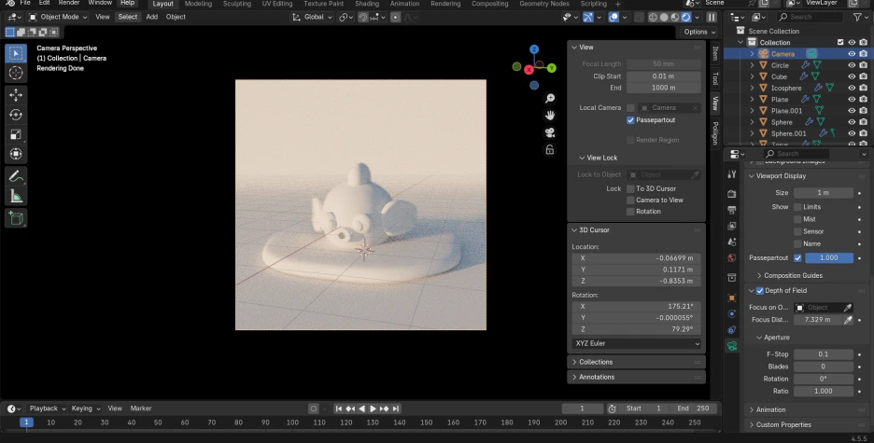Click the zoom magnifier viewport icon
Viewport: 874px width, 443px height.
click(550, 98)
